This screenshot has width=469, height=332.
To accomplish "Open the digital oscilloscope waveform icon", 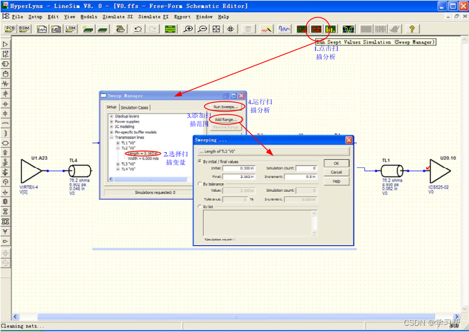I will click(284, 29).
